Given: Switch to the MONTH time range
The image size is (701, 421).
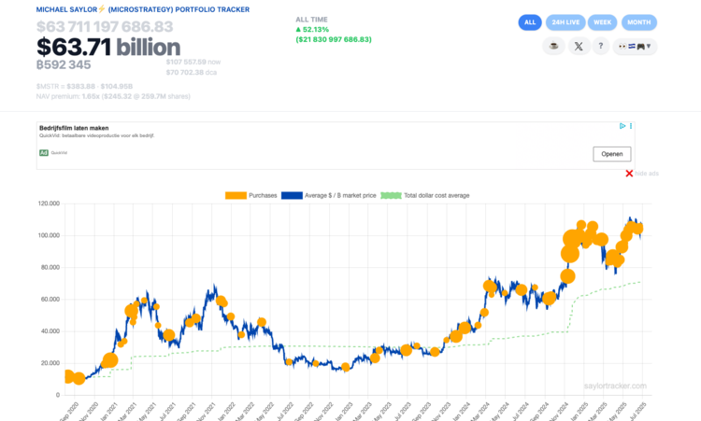Looking at the screenshot, I should 639,22.
